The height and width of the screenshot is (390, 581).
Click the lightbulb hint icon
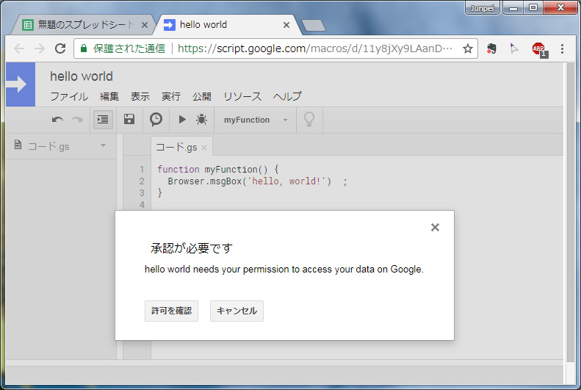pyautogui.click(x=309, y=120)
